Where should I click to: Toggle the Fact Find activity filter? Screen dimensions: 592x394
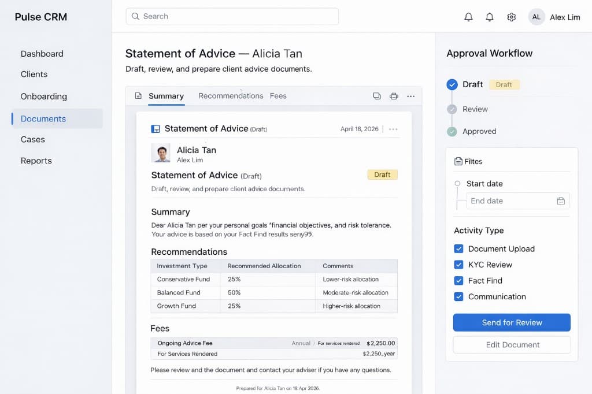(x=458, y=281)
